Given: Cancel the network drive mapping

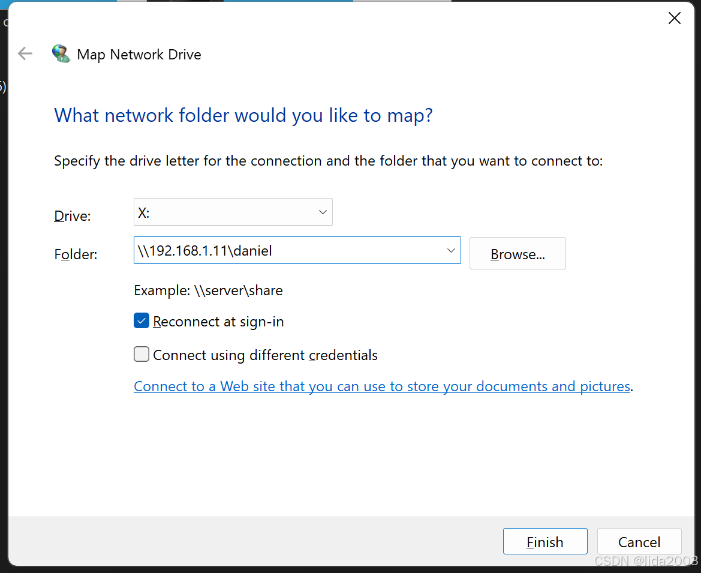Looking at the screenshot, I should (x=639, y=542).
